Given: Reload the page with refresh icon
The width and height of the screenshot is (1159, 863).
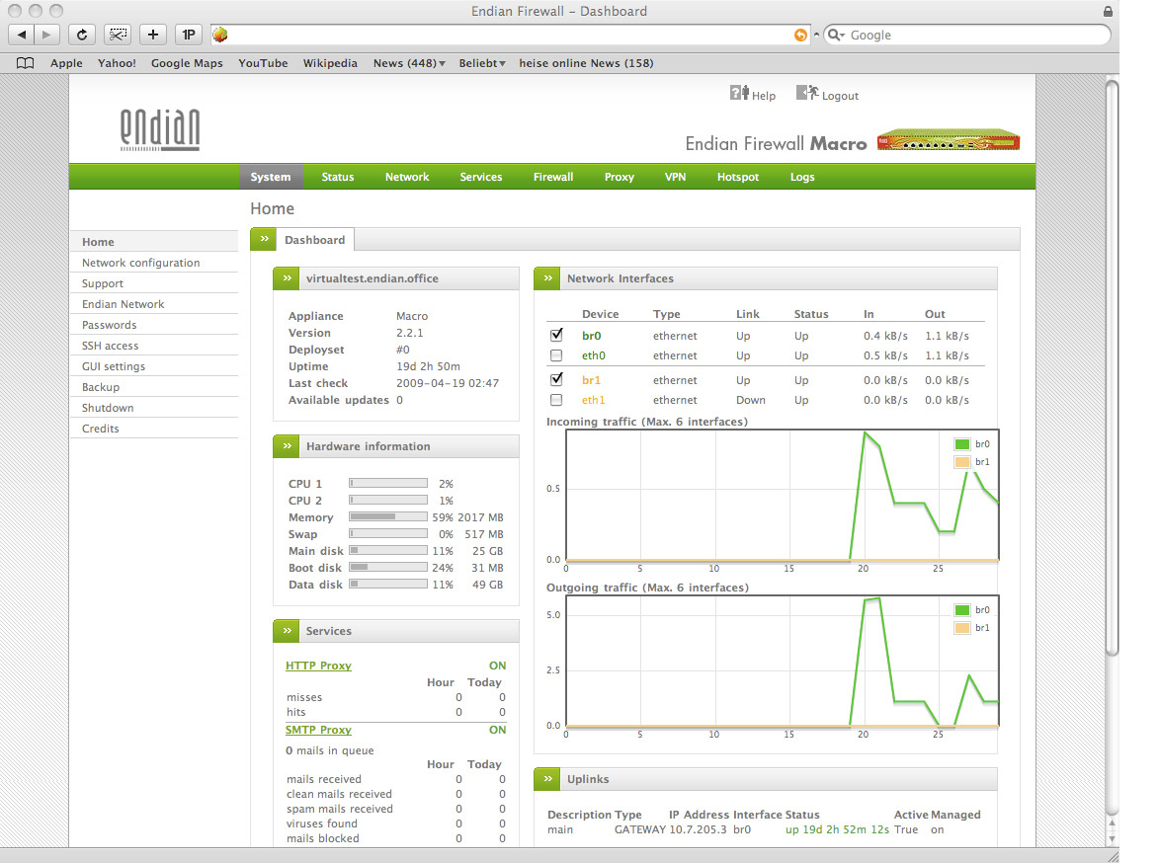Looking at the screenshot, I should pos(82,35).
